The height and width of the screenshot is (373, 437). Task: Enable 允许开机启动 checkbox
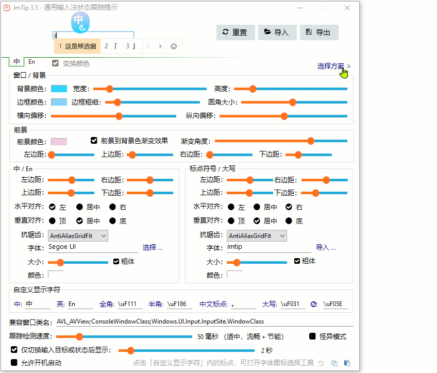pos(14,362)
